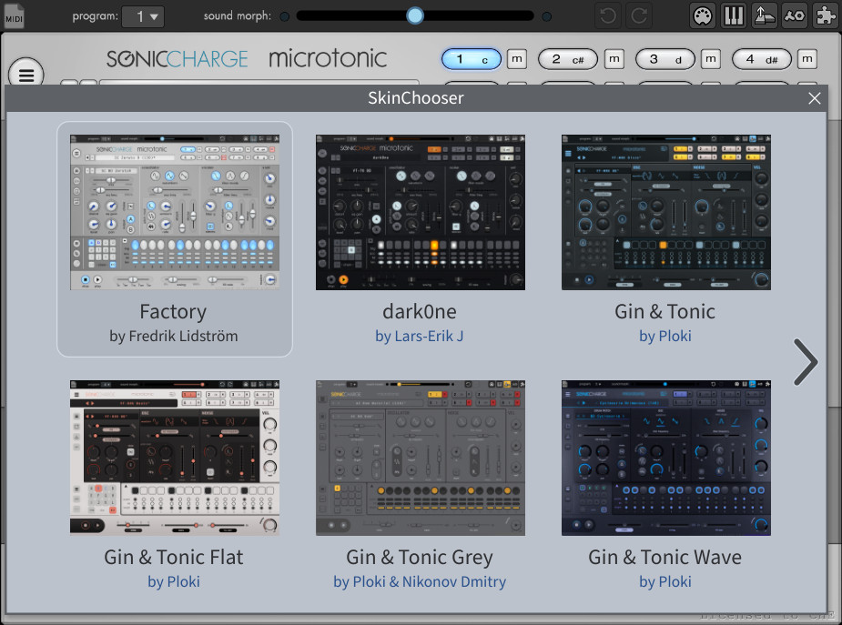Click the 'Factory' skin title
Image resolution: width=842 pixels, height=625 pixels.
coord(173,312)
